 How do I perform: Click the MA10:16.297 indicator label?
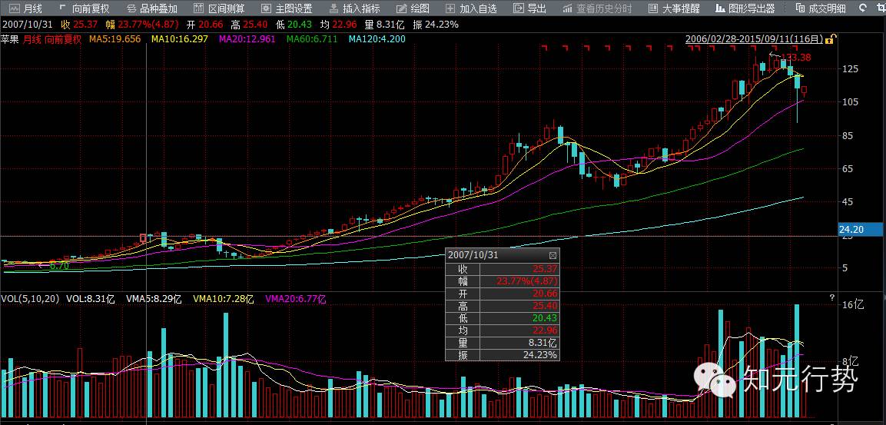click(x=180, y=39)
